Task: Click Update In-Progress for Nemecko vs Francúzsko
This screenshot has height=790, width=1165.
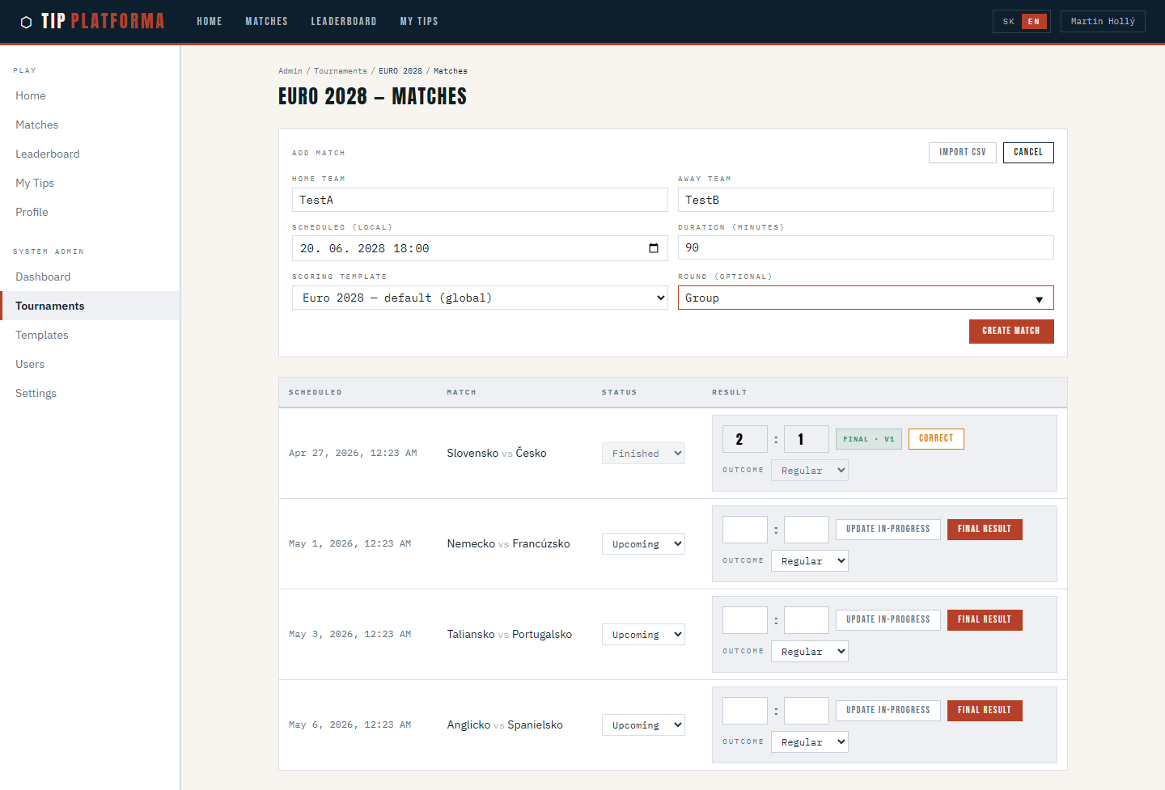Action: [888, 529]
